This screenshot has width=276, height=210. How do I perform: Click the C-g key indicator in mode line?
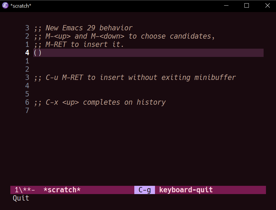tap(145, 190)
